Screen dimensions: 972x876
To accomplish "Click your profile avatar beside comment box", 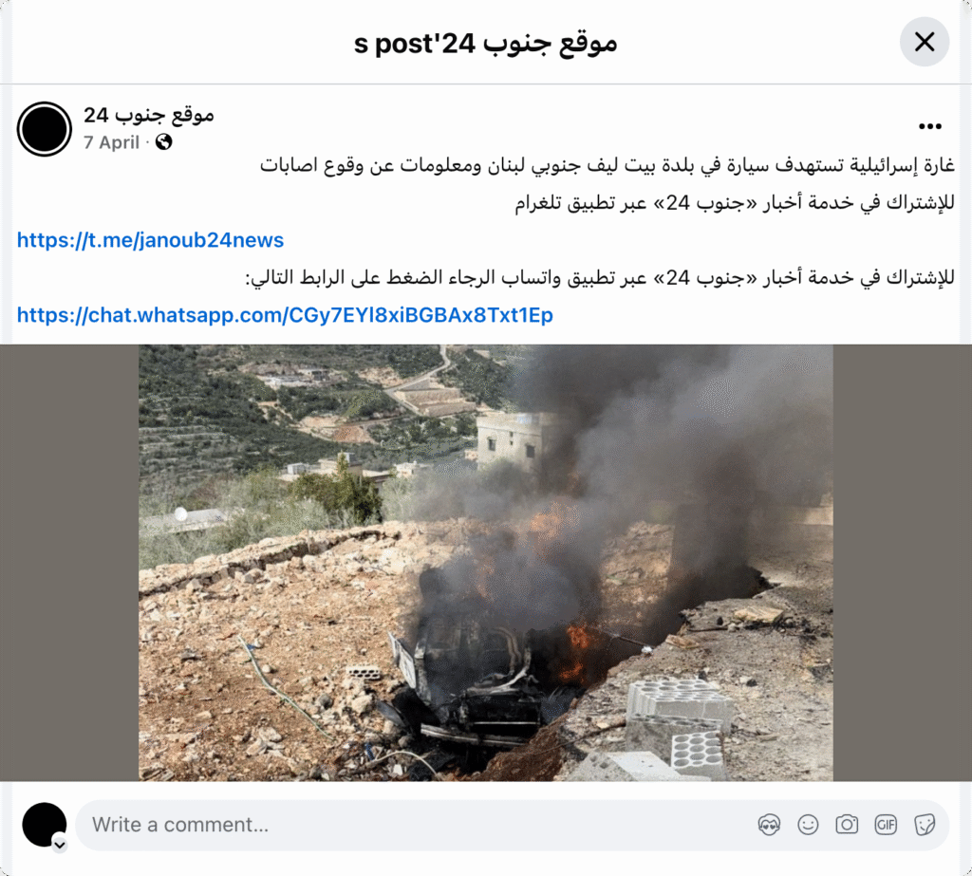I will [45, 825].
